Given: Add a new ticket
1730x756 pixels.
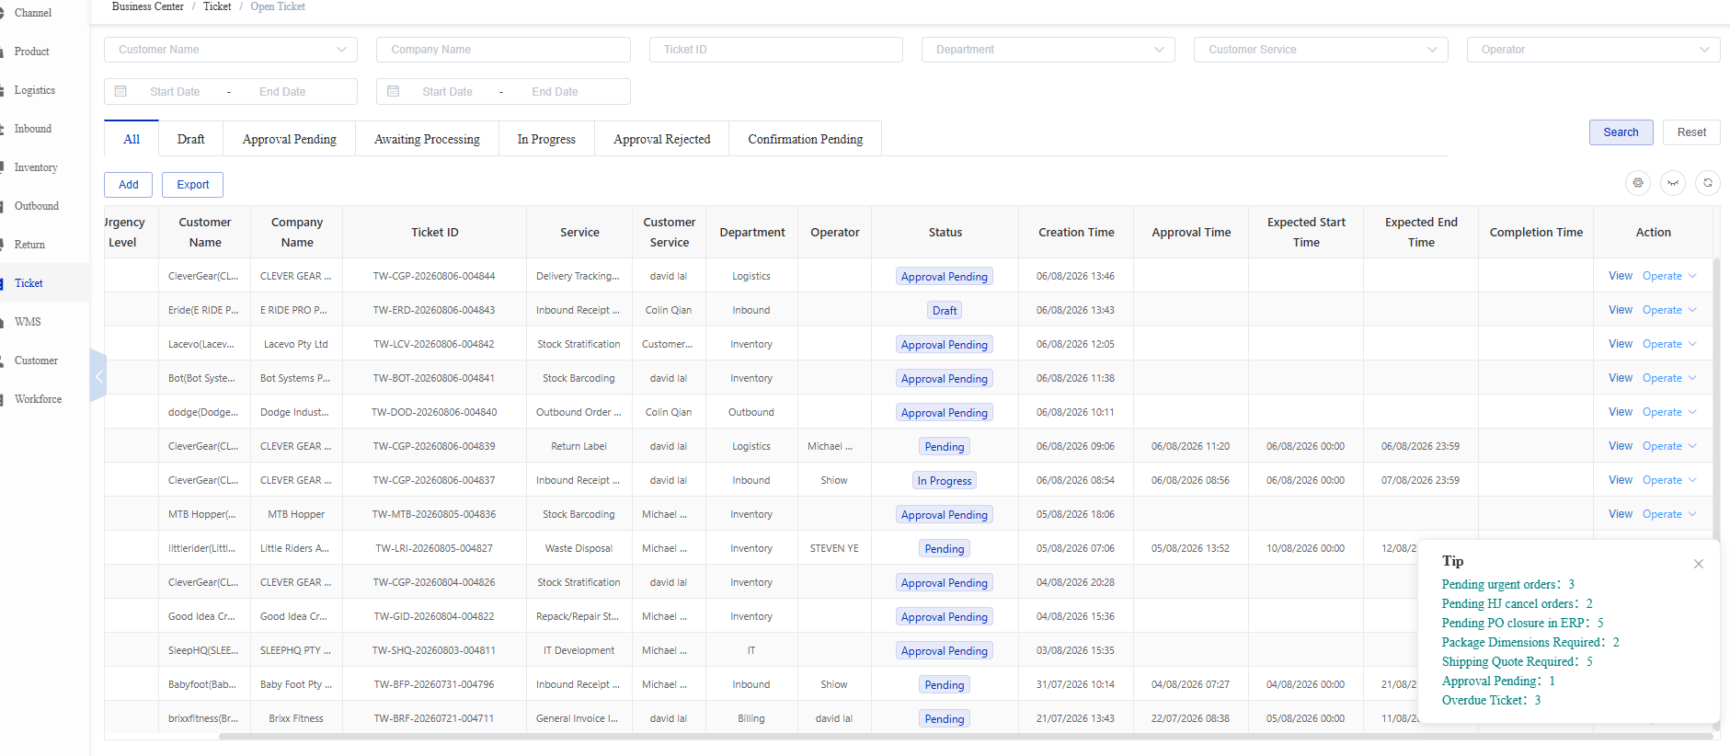Looking at the screenshot, I should pyautogui.click(x=129, y=185).
